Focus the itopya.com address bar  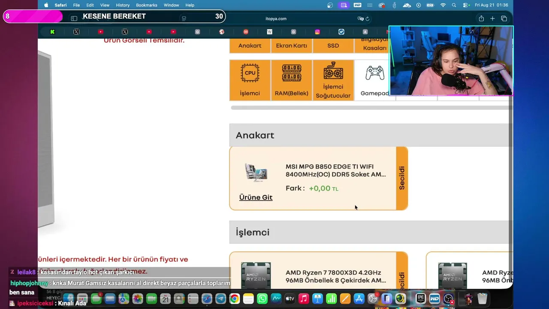(276, 19)
